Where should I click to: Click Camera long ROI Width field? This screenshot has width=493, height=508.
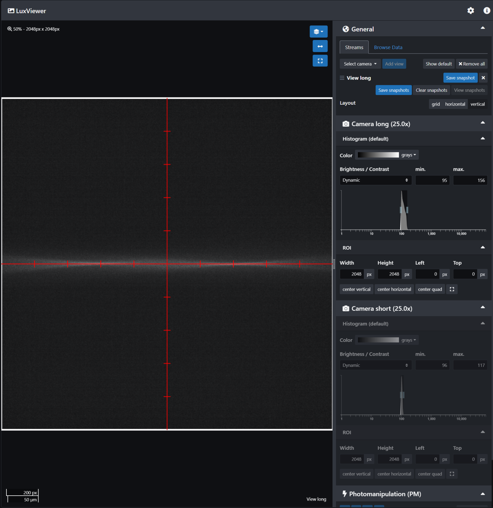[x=352, y=274]
